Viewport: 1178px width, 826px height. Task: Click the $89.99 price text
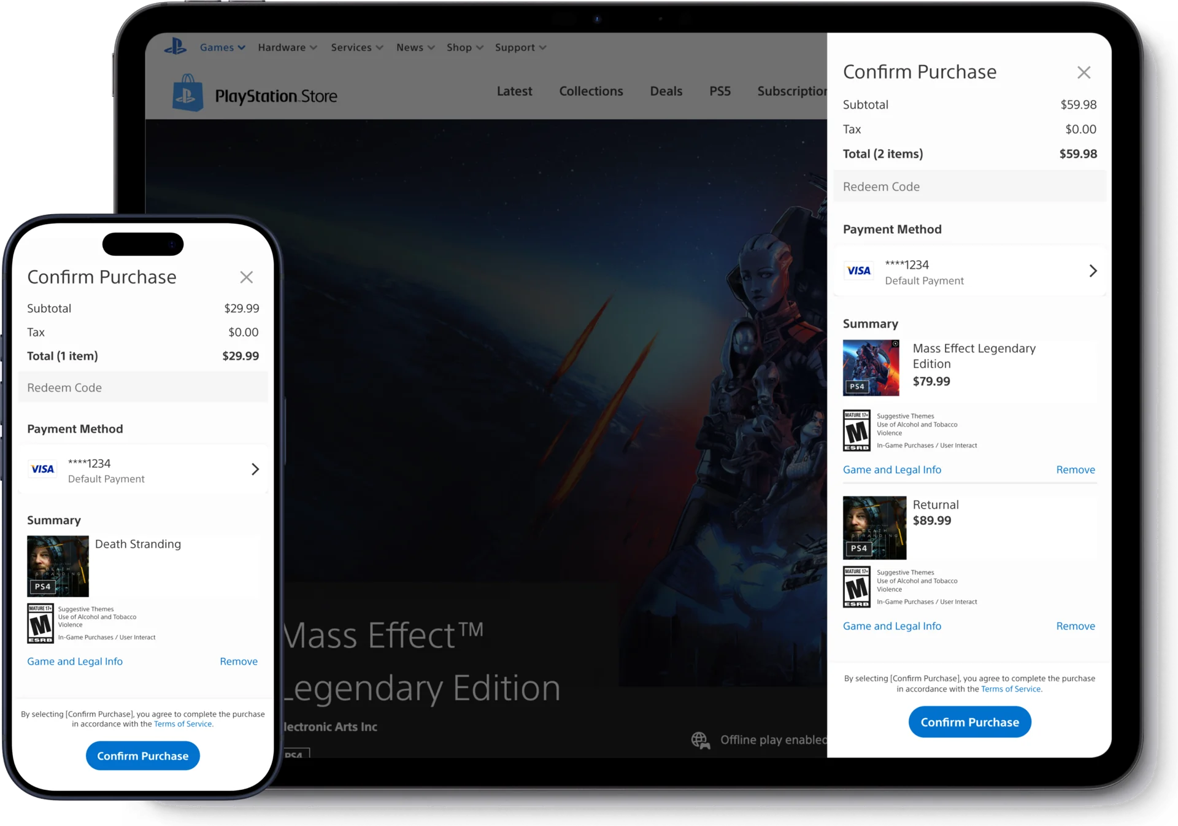[x=932, y=521]
